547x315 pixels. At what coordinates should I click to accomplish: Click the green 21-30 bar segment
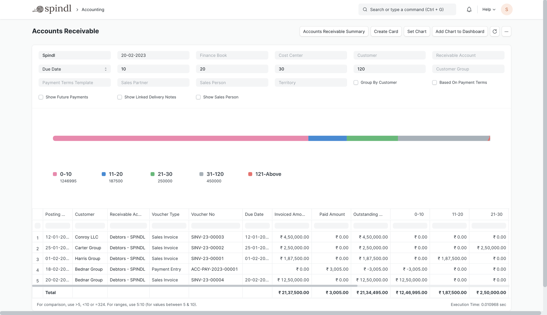372,138
